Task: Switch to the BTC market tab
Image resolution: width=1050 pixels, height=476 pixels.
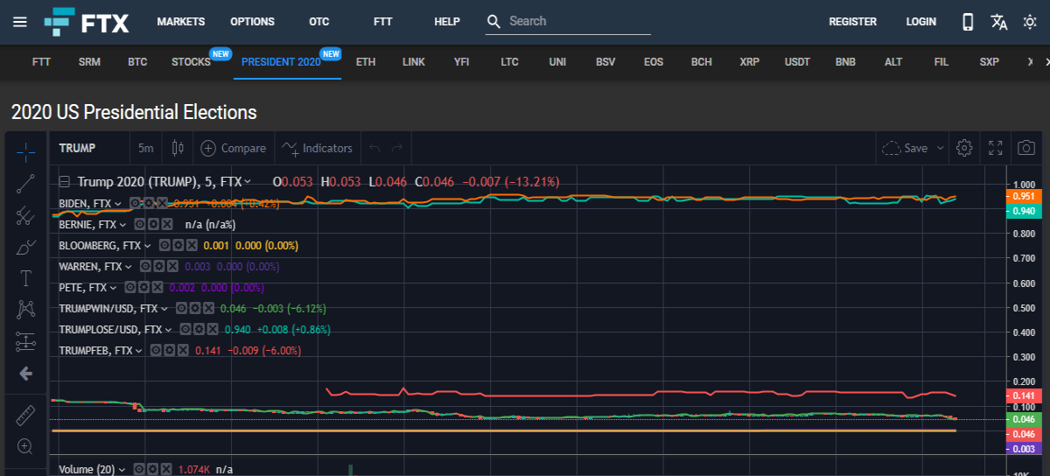Action: click(137, 62)
